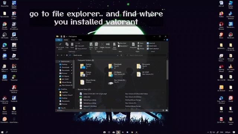This screenshot has height=134, width=238.
Task: Click the New folder ribbon button
Action: click(115, 46)
